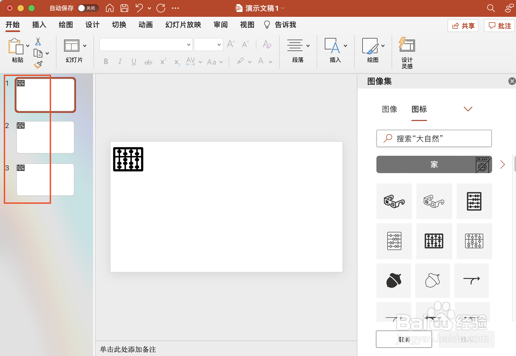This screenshot has height=356, width=516.
Task: Collapse the 图像集 panel with the chevron
Action: 468,109
